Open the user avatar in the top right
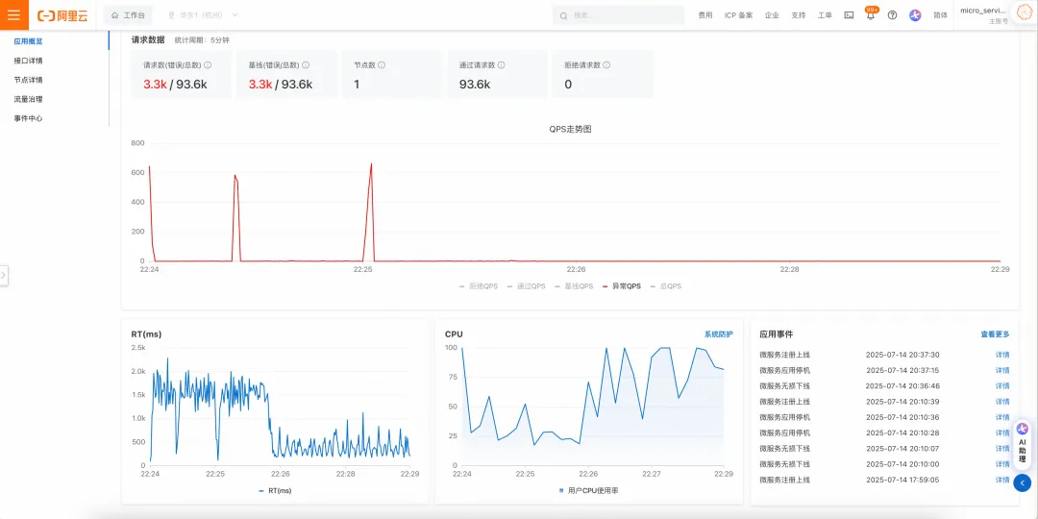This screenshot has height=519, width=1038. [1024, 12]
